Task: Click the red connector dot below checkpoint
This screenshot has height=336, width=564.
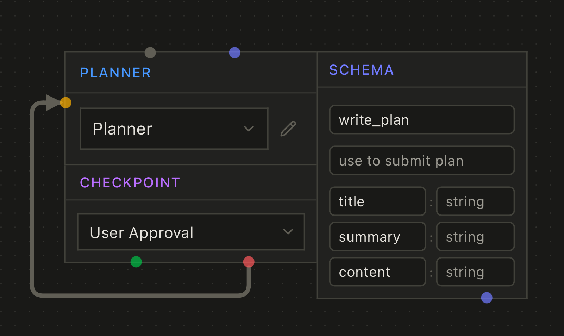Action: tap(249, 262)
